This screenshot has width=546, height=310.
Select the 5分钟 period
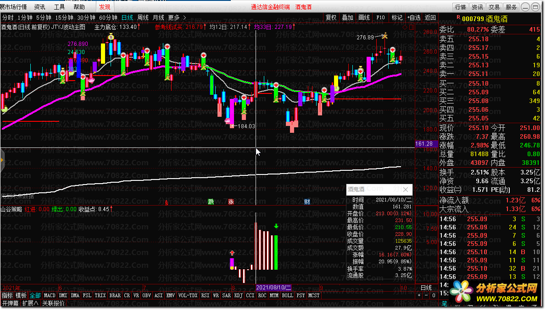point(44,17)
